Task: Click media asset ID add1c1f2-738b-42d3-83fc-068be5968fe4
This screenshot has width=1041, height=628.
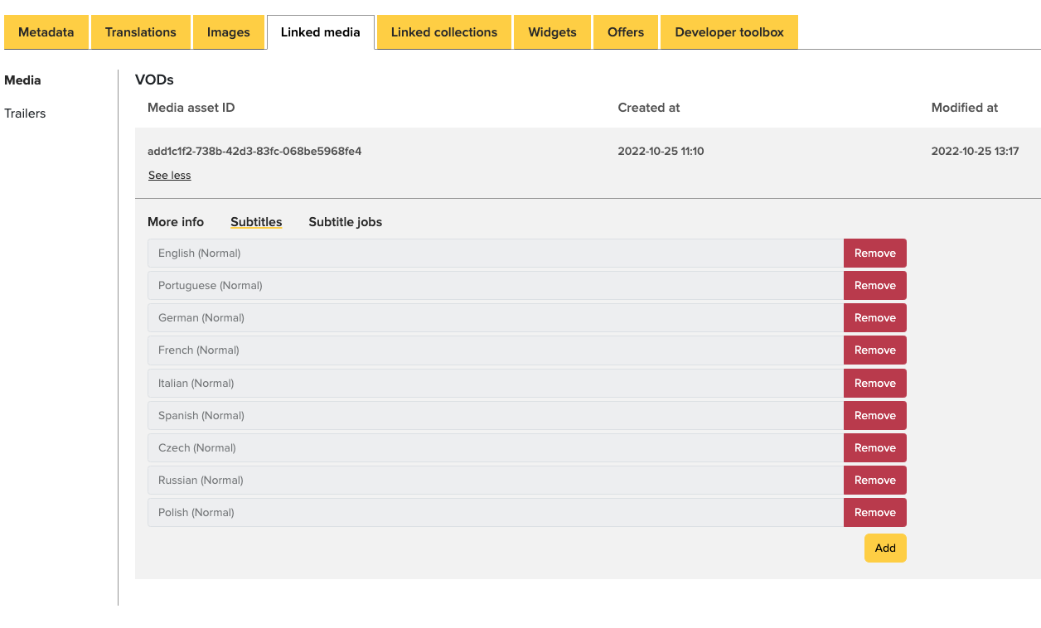Action: pyautogui.click(x=254, y=152)
